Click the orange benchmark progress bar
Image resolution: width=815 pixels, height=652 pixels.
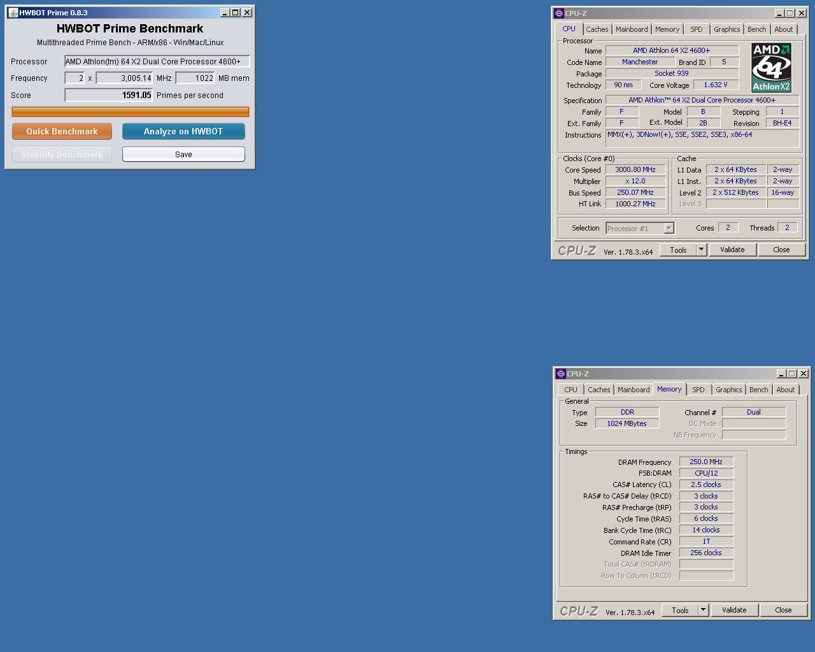point(131,111)
